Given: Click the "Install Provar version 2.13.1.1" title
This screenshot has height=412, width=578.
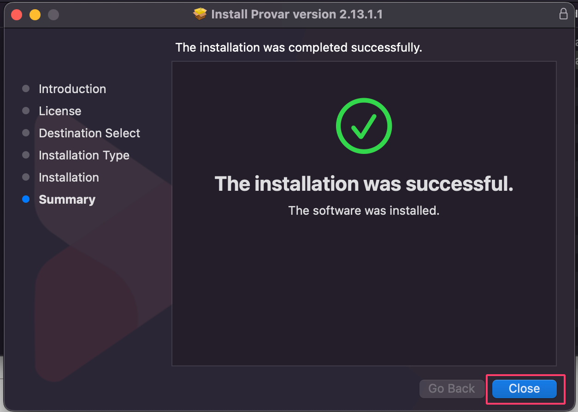Looking at the screenshot, I should 297,14.
